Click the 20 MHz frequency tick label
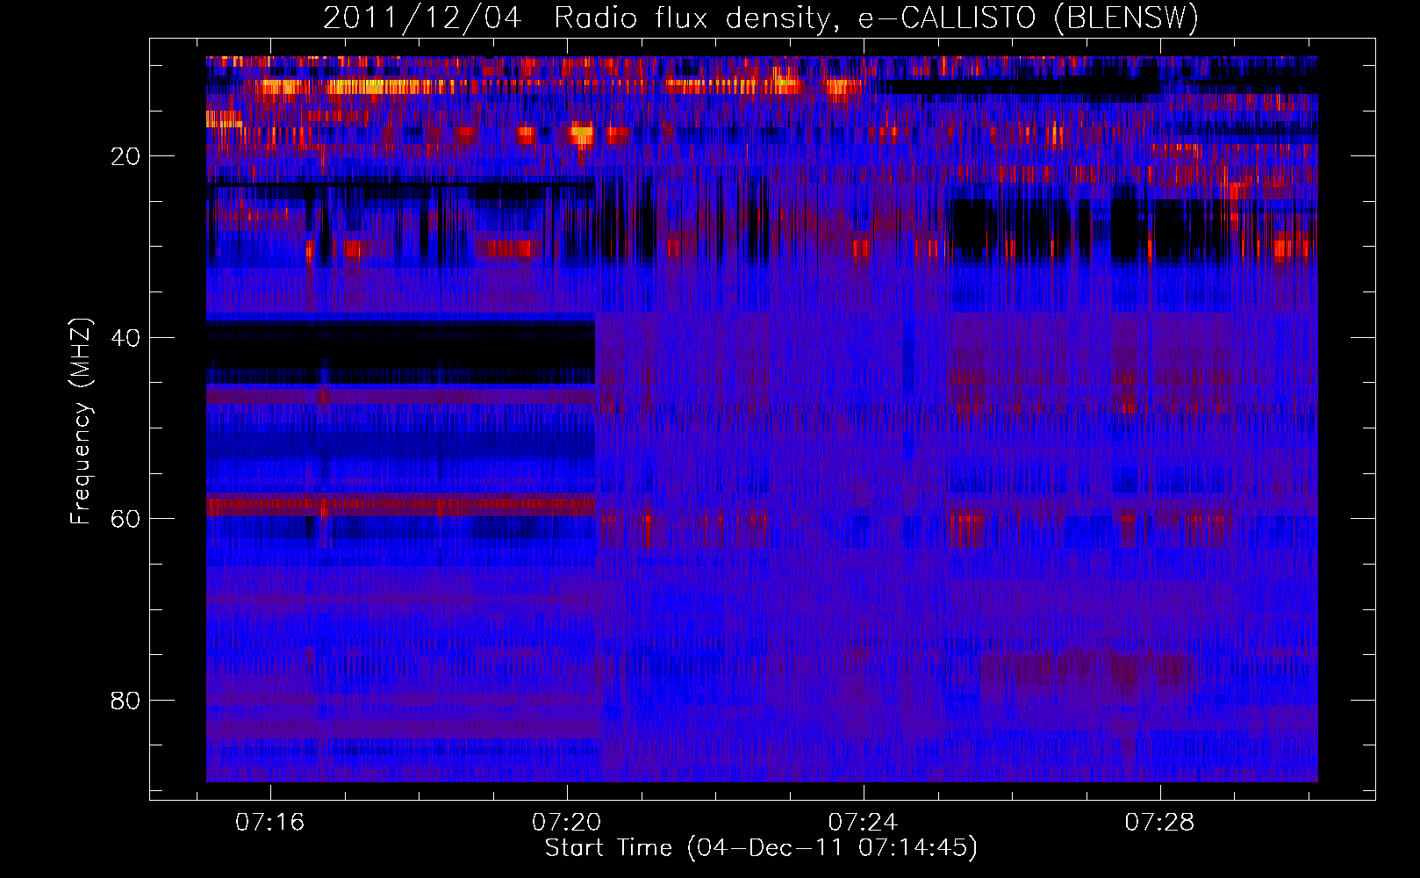This screenshot has height=878, width=1420. click(126, 156)
